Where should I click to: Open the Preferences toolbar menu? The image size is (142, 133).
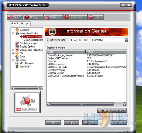coord(75,17)
